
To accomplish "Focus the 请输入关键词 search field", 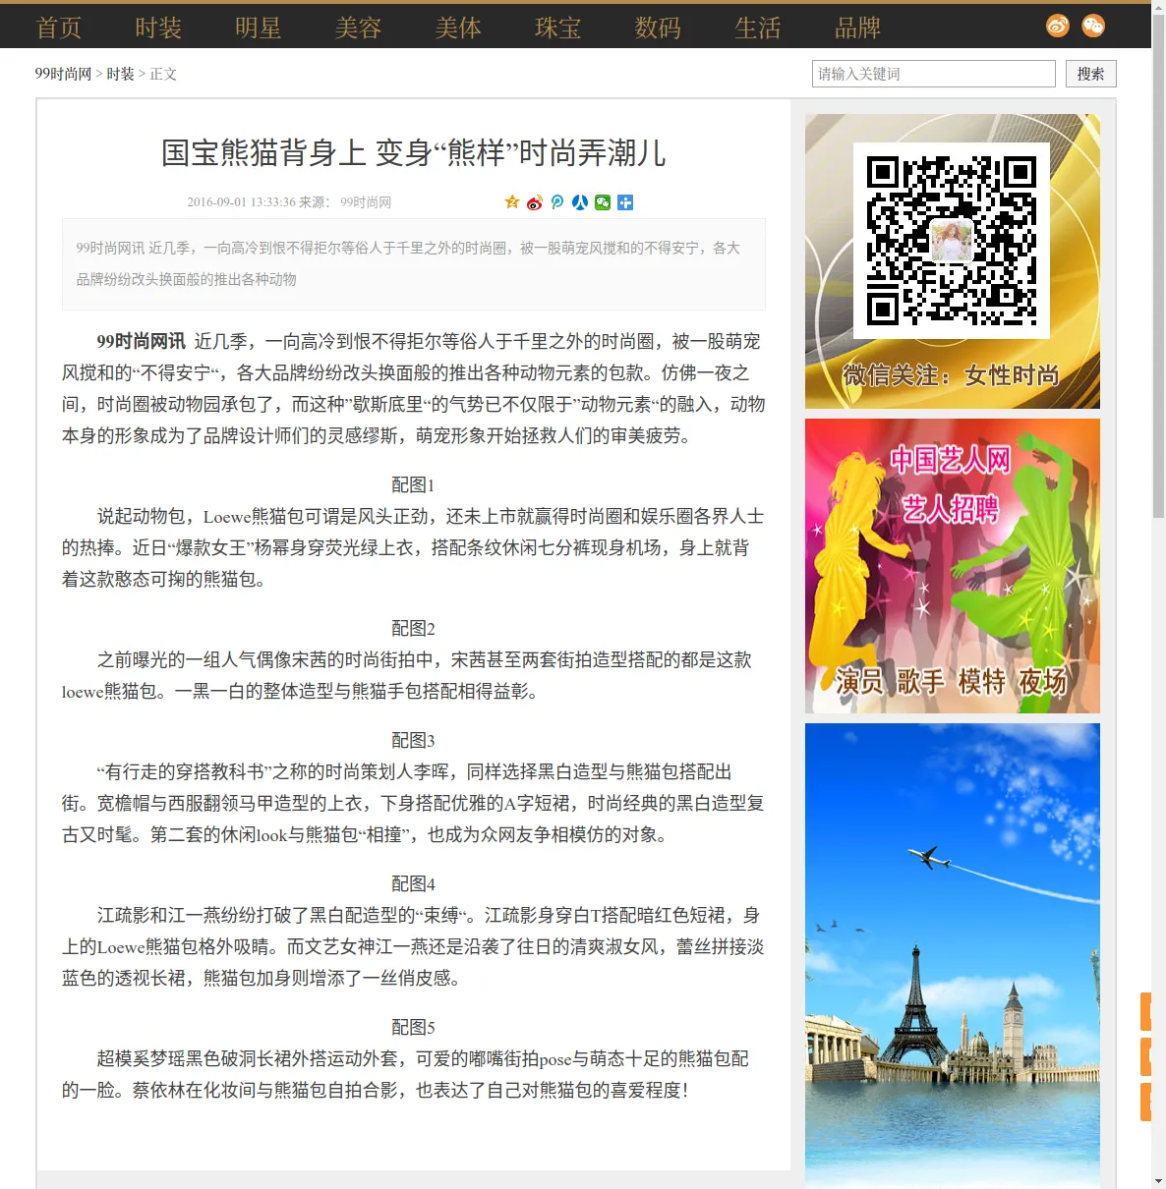I will click(934, 74).
